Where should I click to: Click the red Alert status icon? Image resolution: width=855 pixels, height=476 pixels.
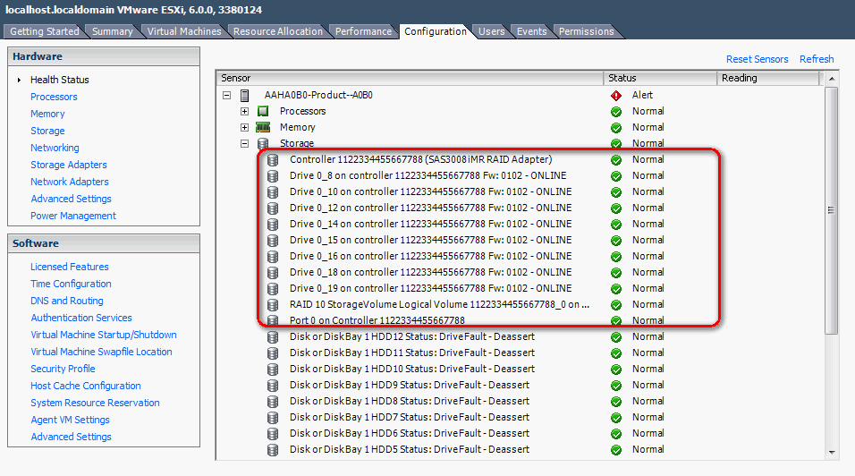click(616, 96)
